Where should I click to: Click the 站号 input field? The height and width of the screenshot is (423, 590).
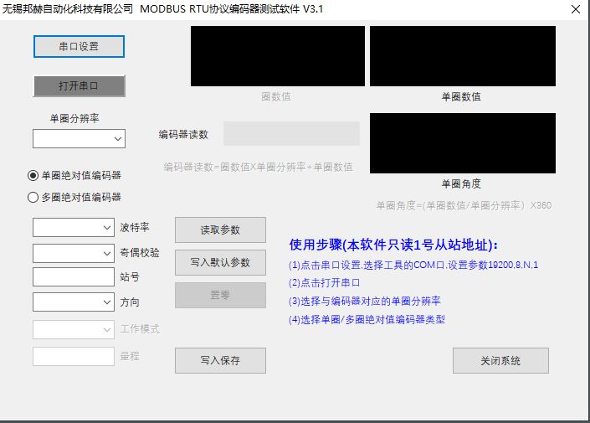click(x=74, y=277)
